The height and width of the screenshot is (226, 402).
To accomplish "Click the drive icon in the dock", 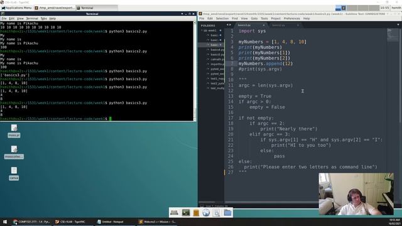I will [174, 212].
